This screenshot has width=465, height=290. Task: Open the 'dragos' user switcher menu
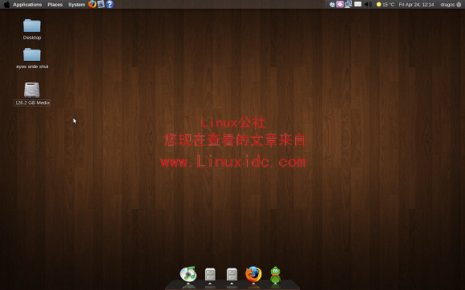[x=447, y=5]
